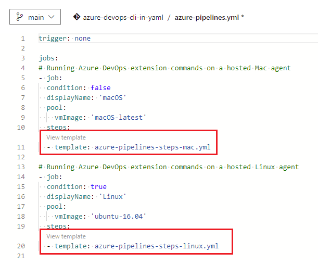Expand the chevron arrow next to main
The image size is (318, 265).
point(51,17)
